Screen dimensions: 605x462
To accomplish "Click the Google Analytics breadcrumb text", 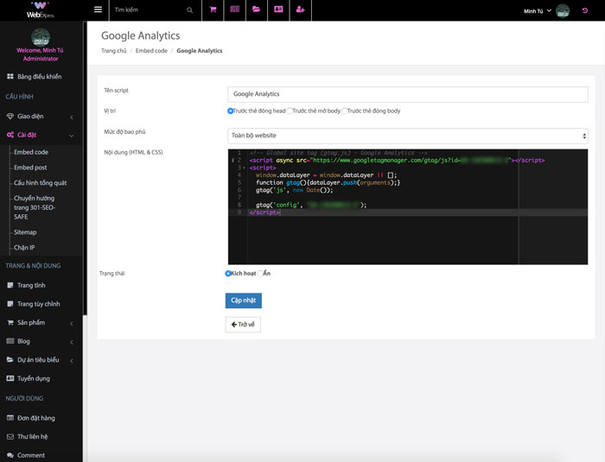I will pos(200,51).
